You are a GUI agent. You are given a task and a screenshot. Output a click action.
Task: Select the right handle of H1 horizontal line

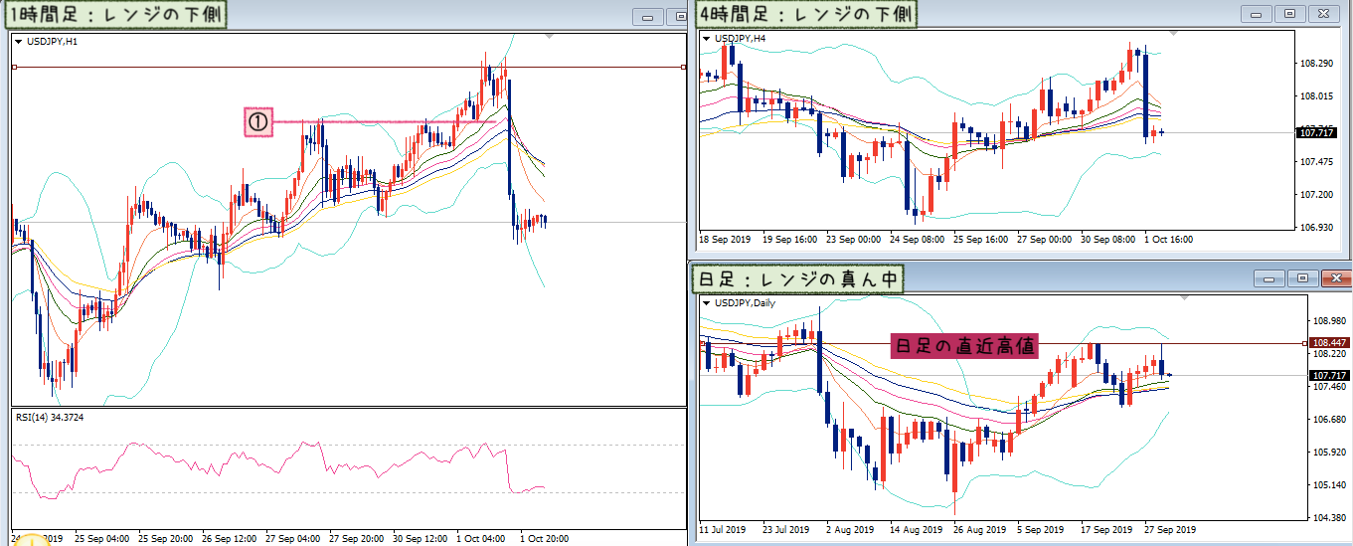tap(684, 67)
